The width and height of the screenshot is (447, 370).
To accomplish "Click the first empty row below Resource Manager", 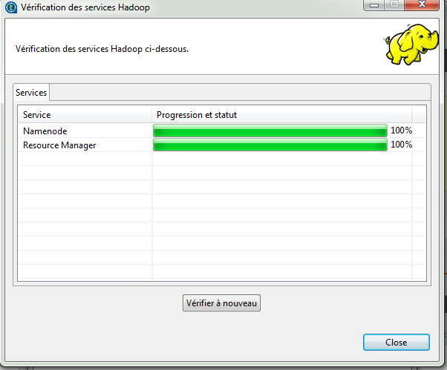I will tap(222, 159).
